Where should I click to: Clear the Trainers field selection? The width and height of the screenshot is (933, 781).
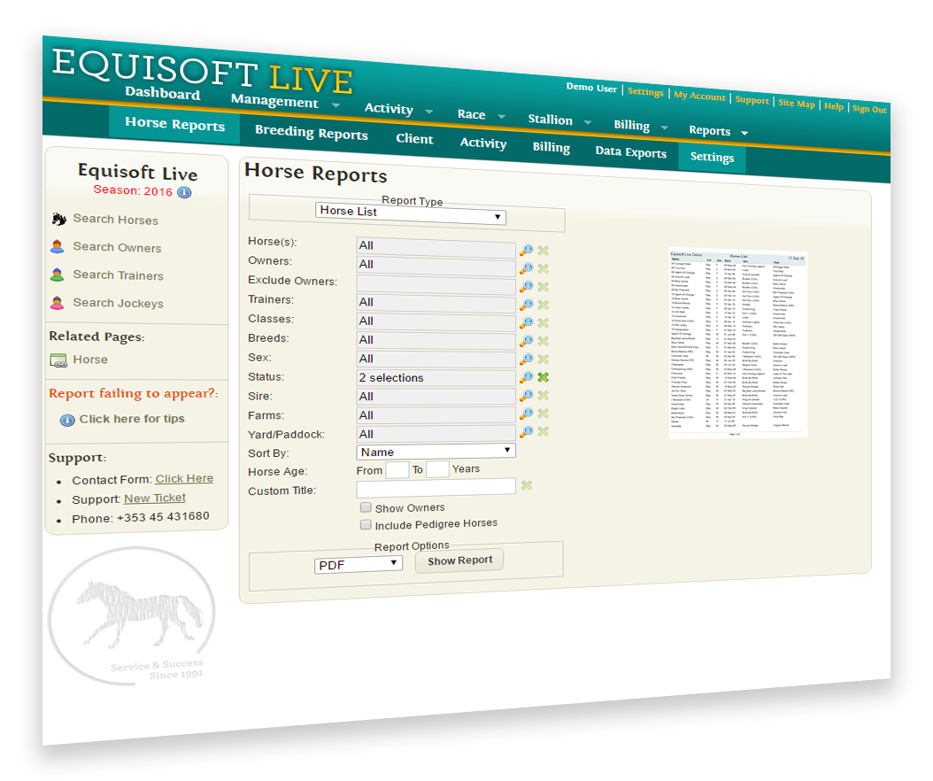pos(543,305)
